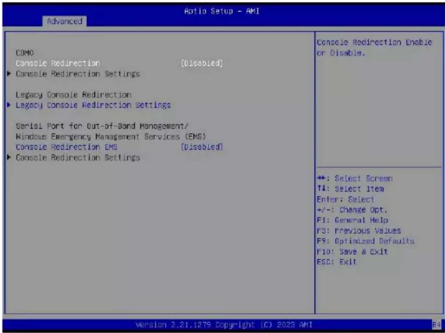445x333 pixels.
Task: Open the Console Redirection Settings submenu below EMS
Action: (78, 157)
